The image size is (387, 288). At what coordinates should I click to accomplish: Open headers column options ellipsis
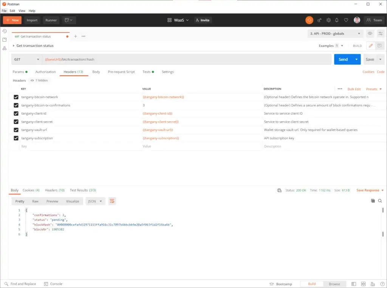pyautogui.click(x=340, y=89)
